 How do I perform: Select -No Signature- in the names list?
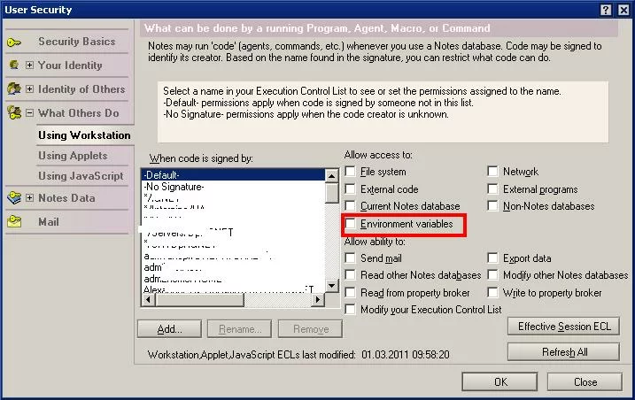click(174, 187)
